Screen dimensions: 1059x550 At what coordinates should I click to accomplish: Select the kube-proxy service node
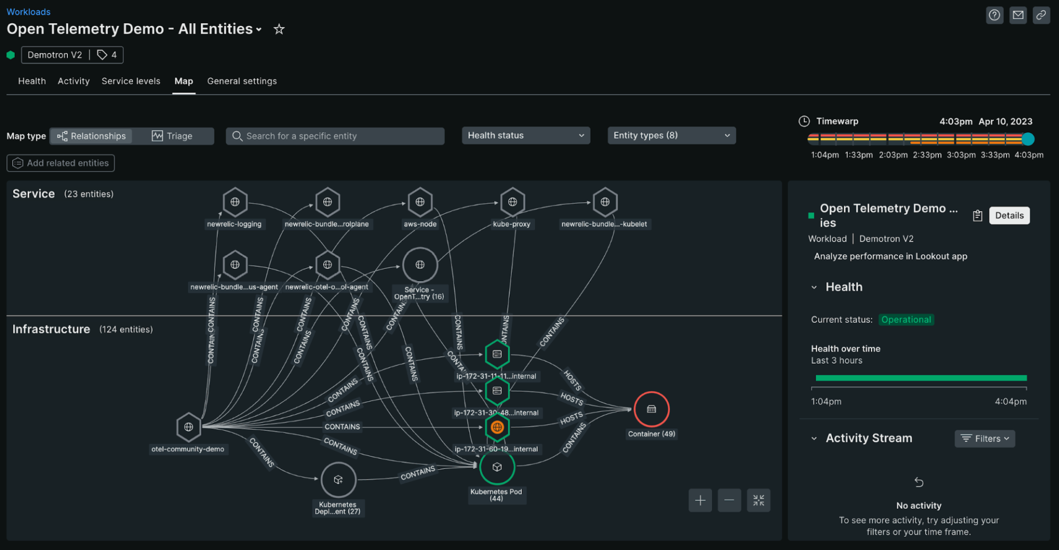(x=512, y=202)
